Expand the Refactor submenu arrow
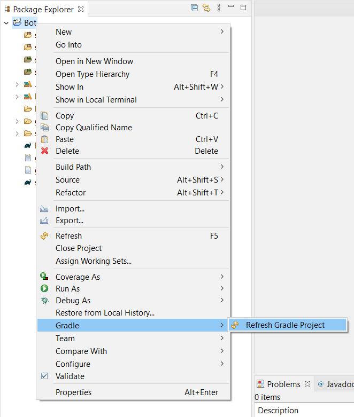 tap(222, 192)
